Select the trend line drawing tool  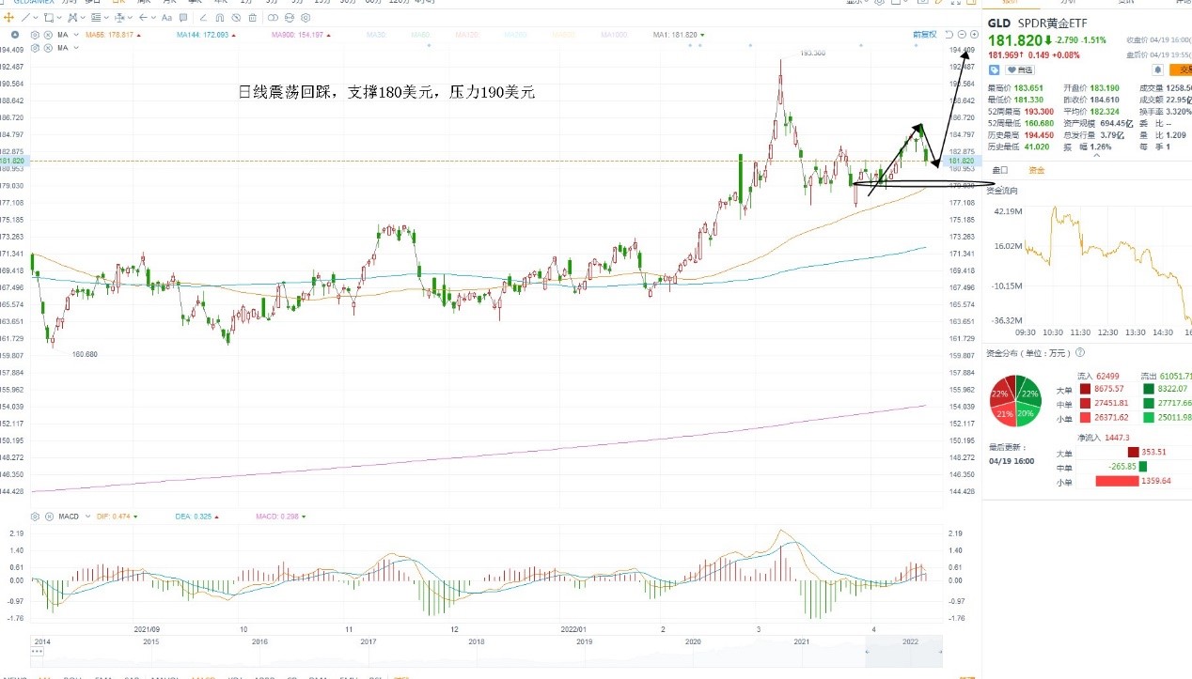[x=25, y=18]
